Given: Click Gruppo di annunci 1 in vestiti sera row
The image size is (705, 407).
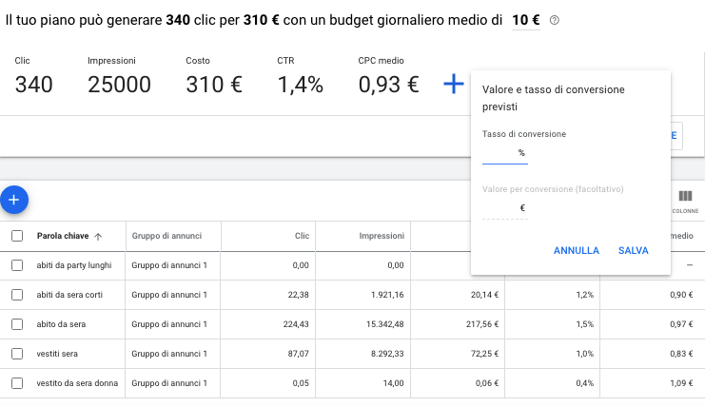Looking at the screenshot, I should pos(169,354).
